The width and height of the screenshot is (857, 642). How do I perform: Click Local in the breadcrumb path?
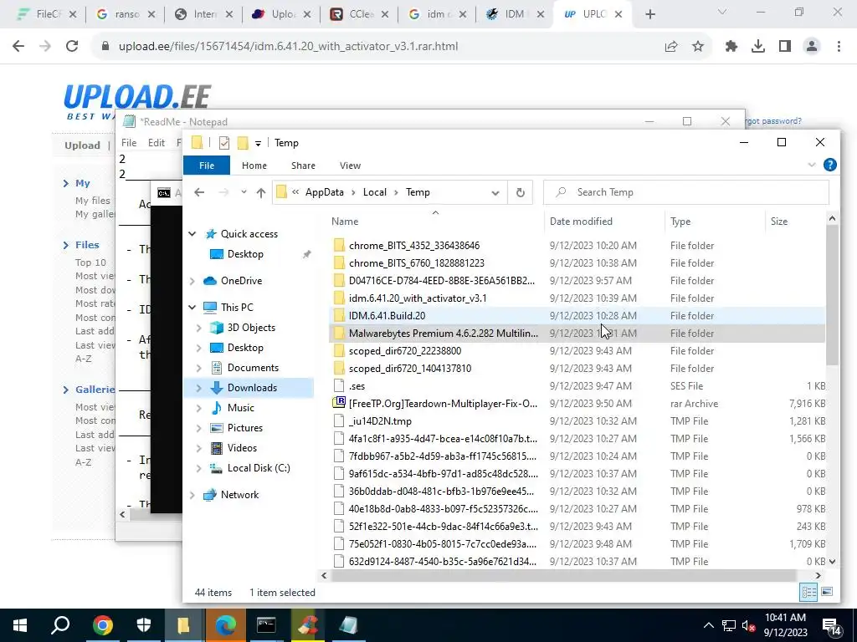375,192
